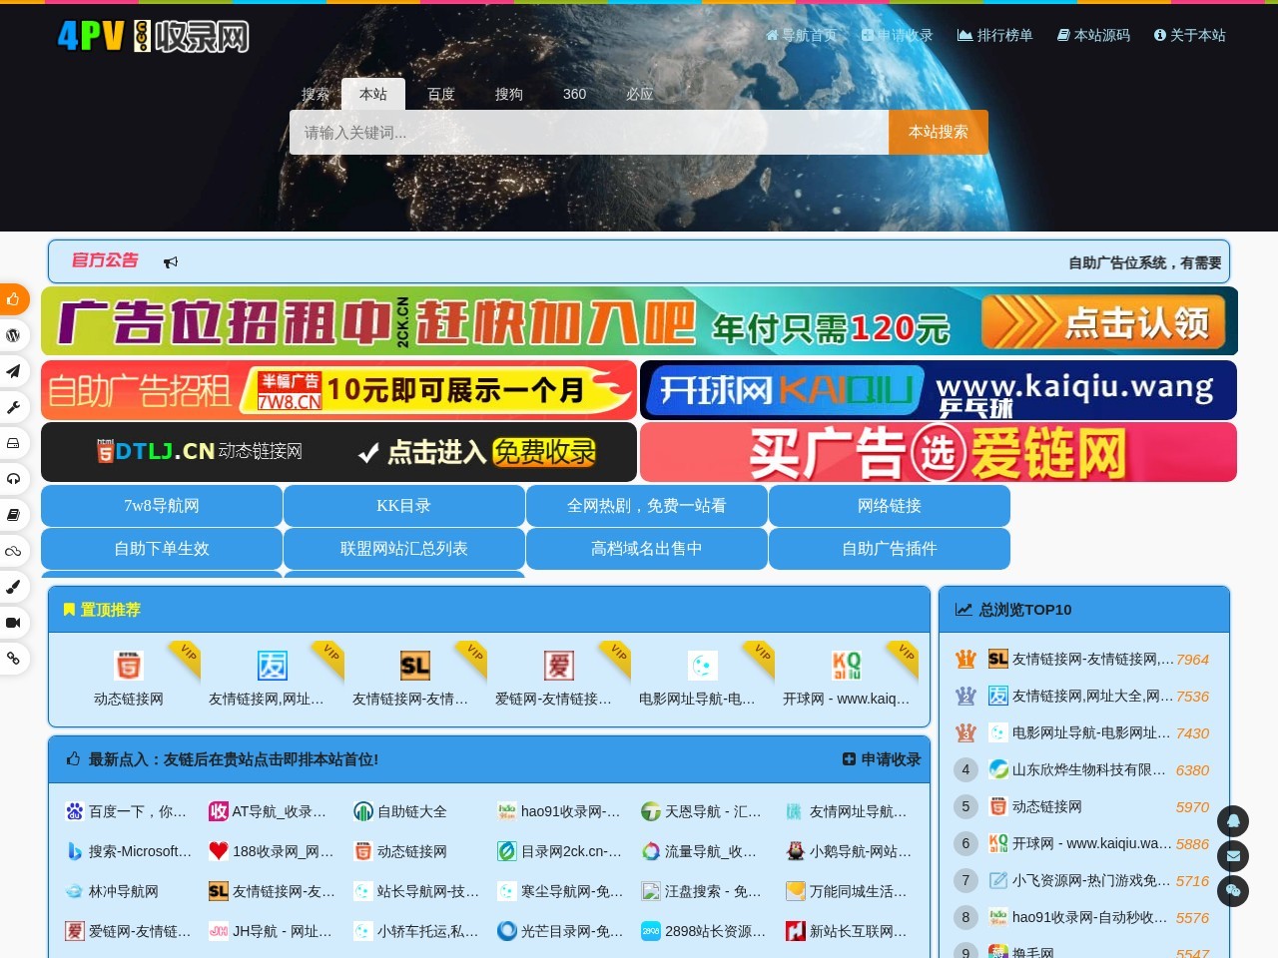Click the 高档域名出售中 button
The width and height of the screenshot is (1278, 958).
point(647,549)
